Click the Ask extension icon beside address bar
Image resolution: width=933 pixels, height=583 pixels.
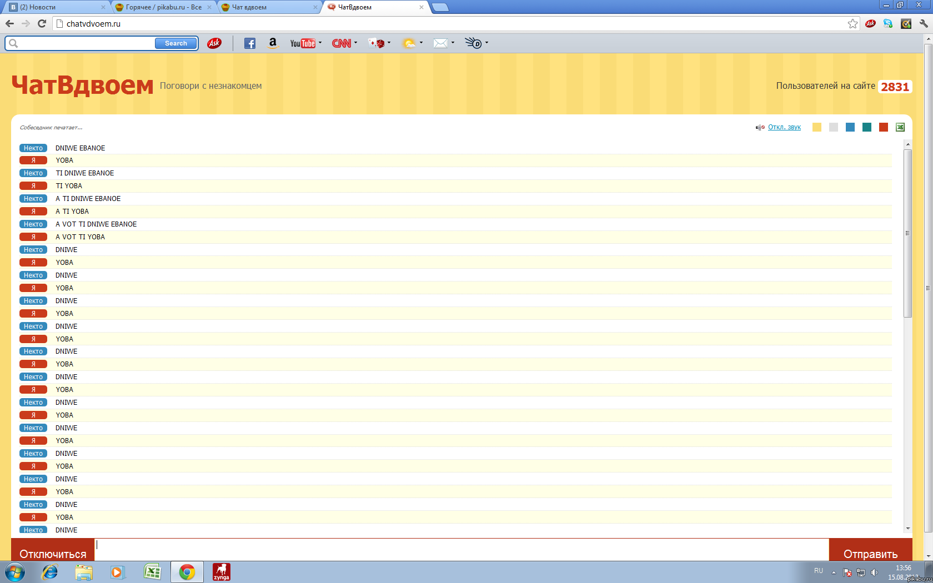coord(870,23)
